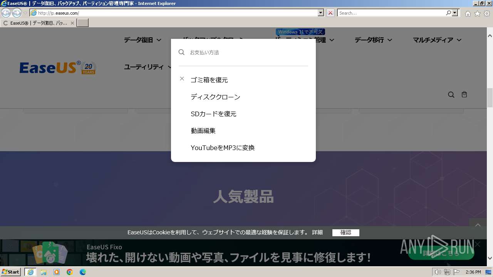Image resolution: width=493 pixels, height=277 pixels.
Task: Close search popup with X icon
Action: pyautogui.click(x=182, y=79)
